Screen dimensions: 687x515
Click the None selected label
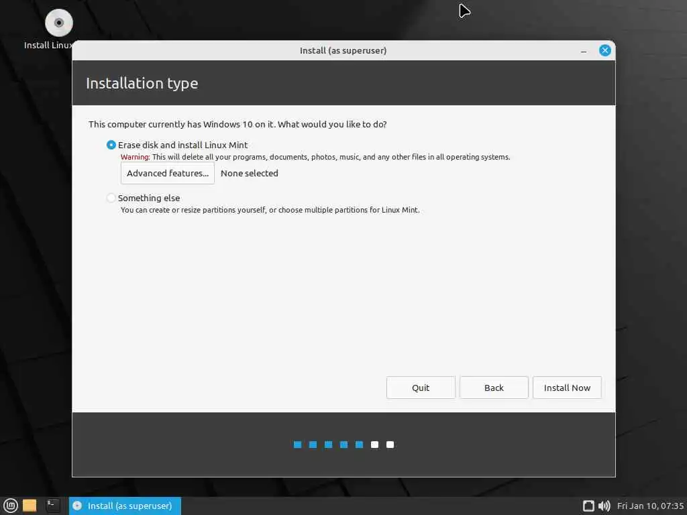coord(250,173)
